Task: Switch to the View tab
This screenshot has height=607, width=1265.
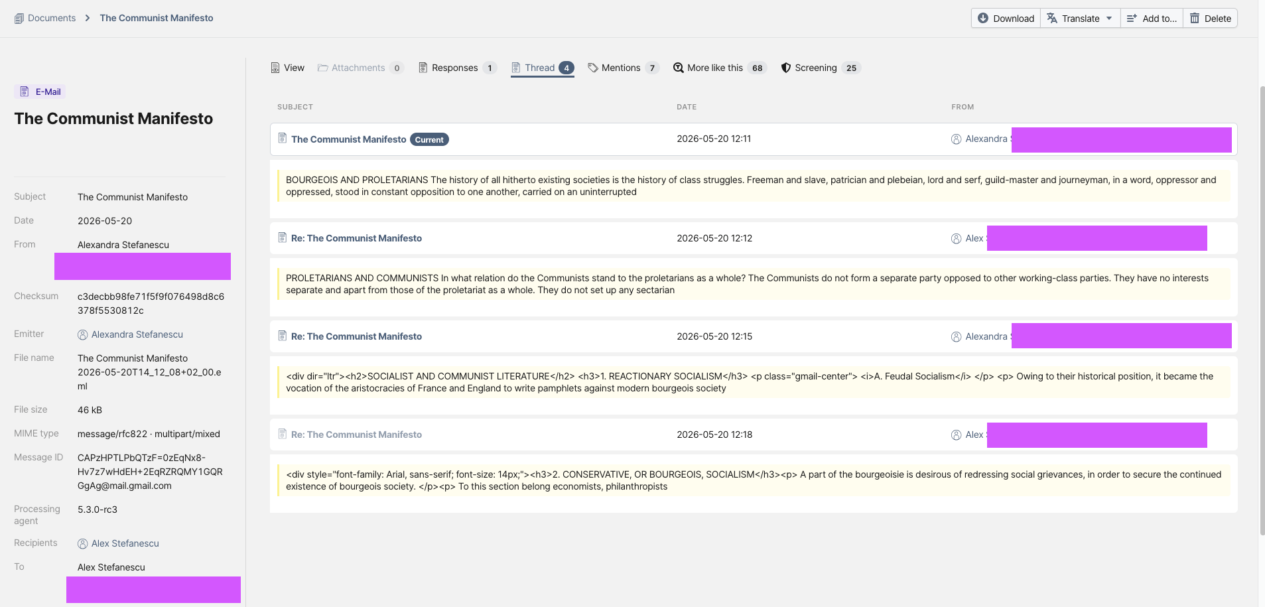Action: point(287,68)
